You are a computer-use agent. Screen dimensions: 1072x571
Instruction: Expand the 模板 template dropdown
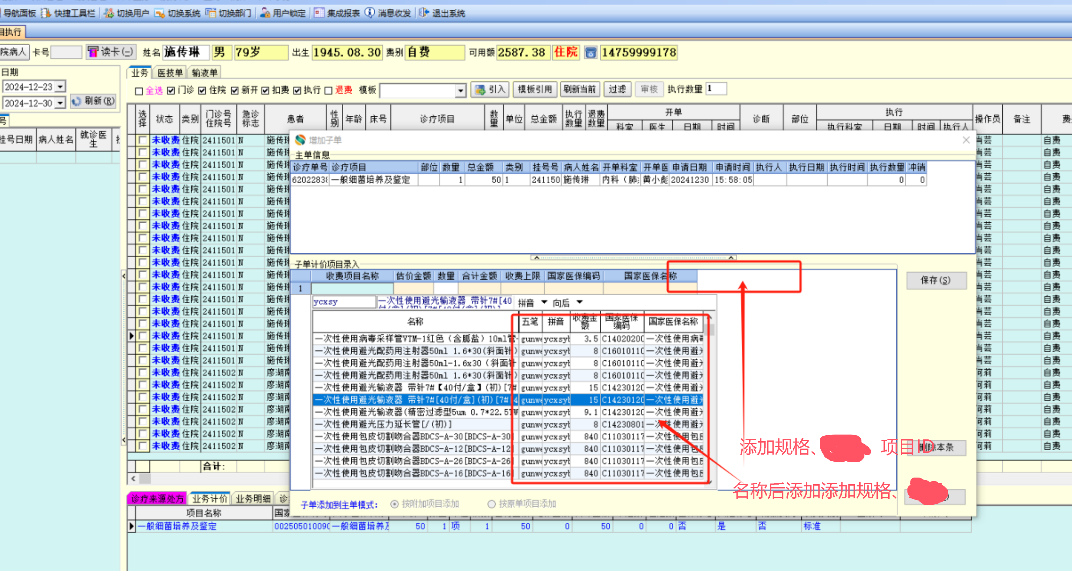[x=460, y=90]
